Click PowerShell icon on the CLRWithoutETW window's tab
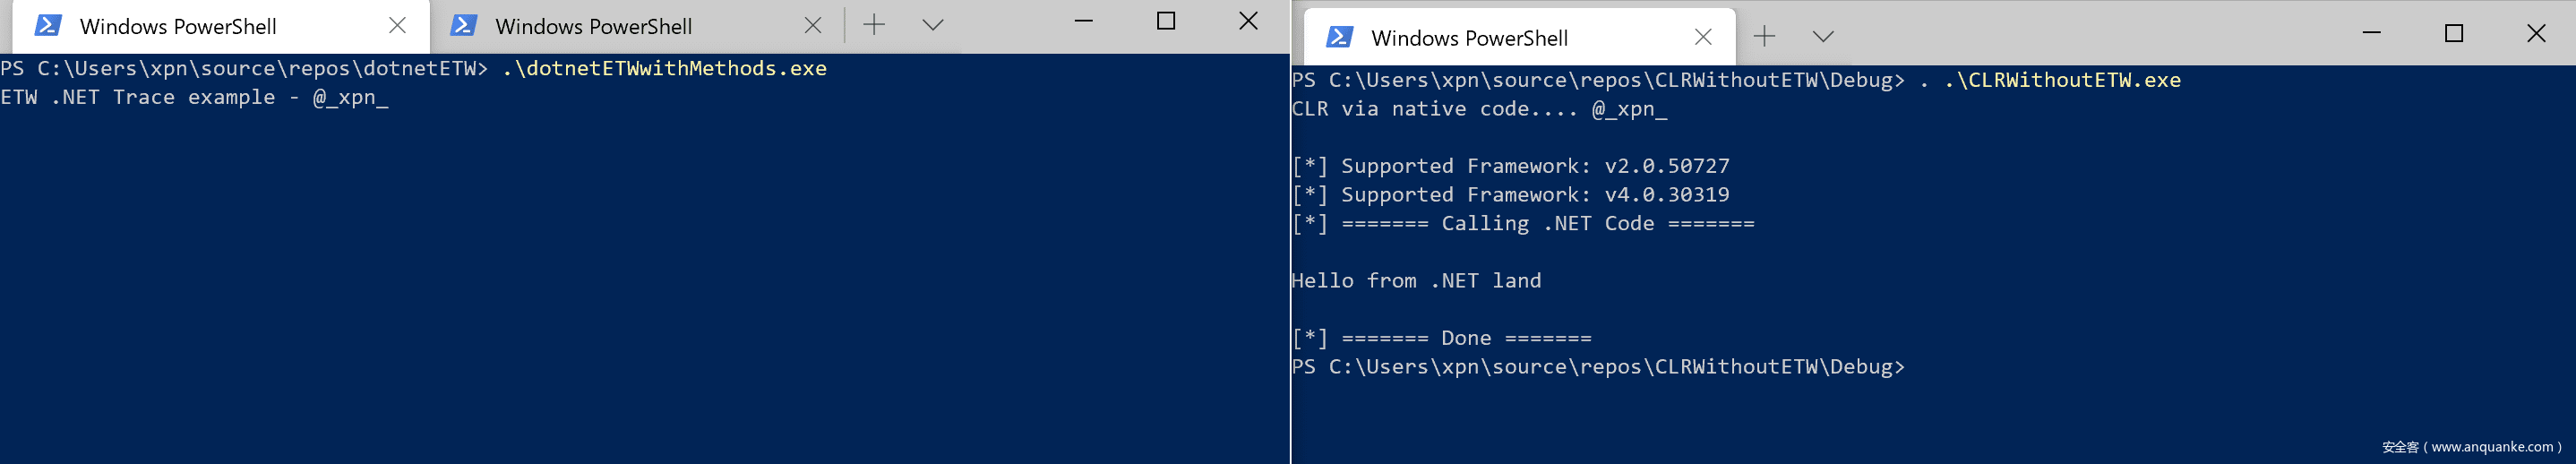2576x464 pixels. point(1339,38)
